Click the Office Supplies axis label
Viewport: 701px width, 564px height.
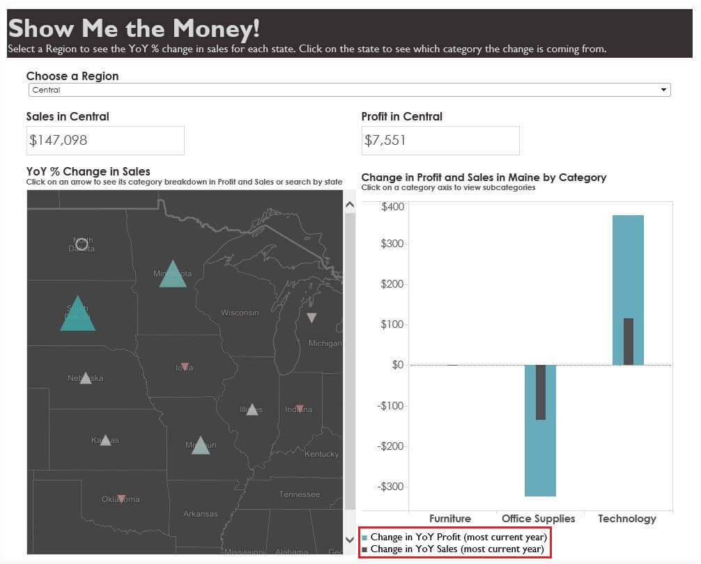click(x=538, y=518)
